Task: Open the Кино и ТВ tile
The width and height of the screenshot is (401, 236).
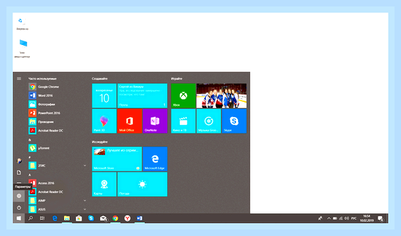Action: 183,121
